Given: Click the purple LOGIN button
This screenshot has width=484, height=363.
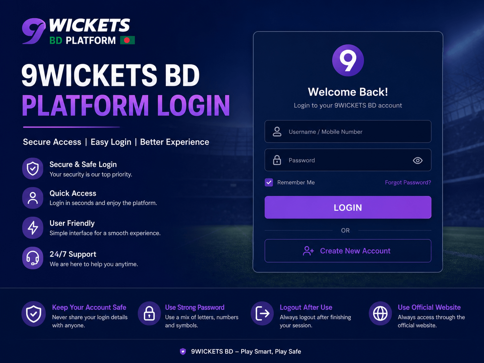Looking at the screenshot, I should tap(348, 208).
